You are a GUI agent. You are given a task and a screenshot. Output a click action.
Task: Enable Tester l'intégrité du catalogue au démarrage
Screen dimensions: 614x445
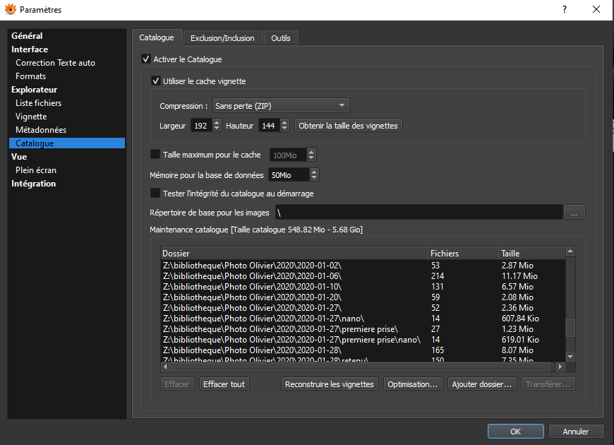pos(155,193)
